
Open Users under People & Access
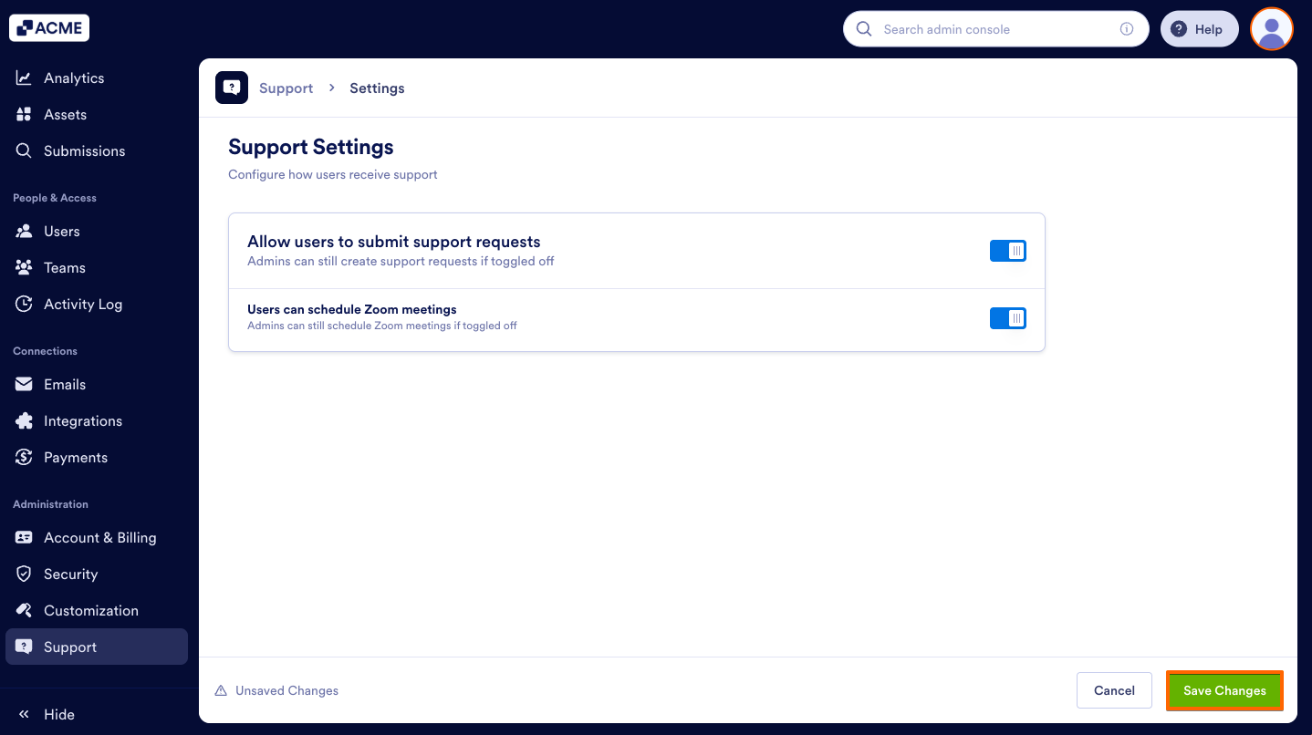pos(97,232)
